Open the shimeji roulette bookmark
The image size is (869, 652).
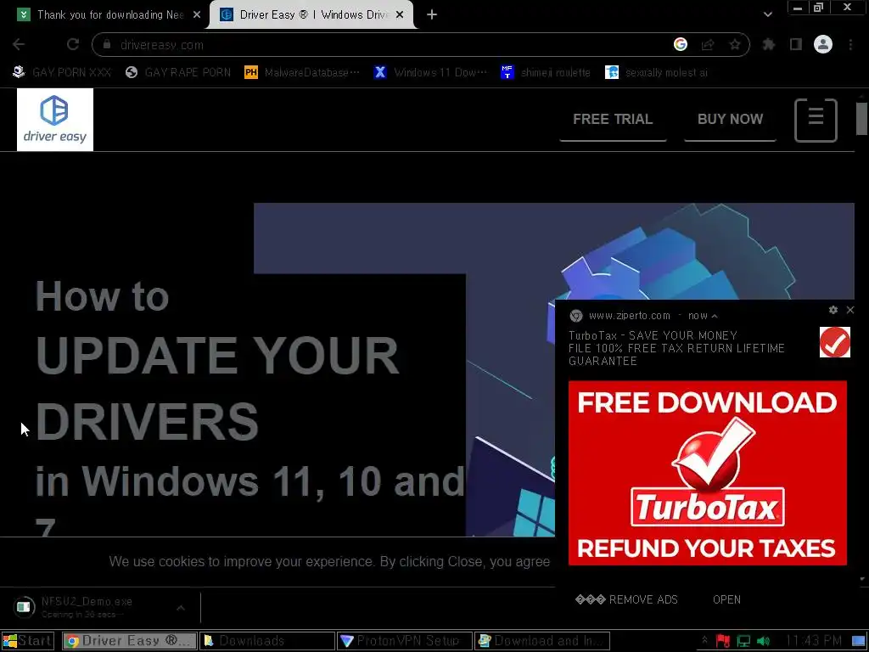546,73
